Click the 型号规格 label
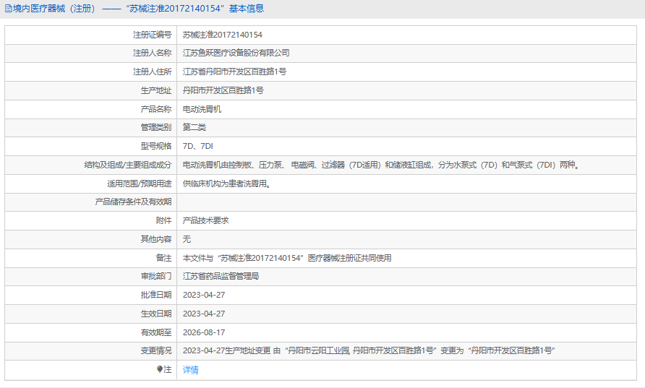Viewport: 645px width, 388px height. pyautogui.click(x=156, y=147)
